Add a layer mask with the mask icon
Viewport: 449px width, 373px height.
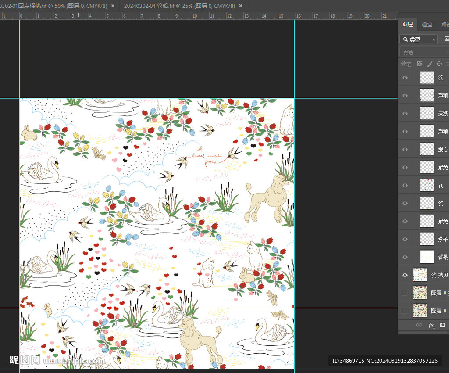(443, 325)
